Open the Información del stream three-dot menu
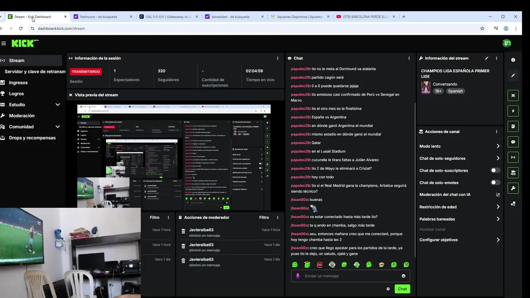Image resolution: width=530 pixels, height=298 pixels. point(496,58)
